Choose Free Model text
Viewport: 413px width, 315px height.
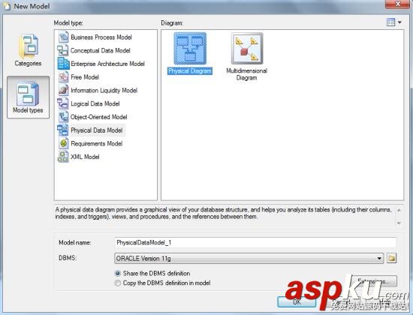coord(85,77)
